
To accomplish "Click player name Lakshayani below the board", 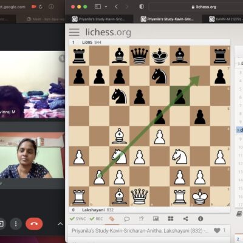I will point(94,210).
